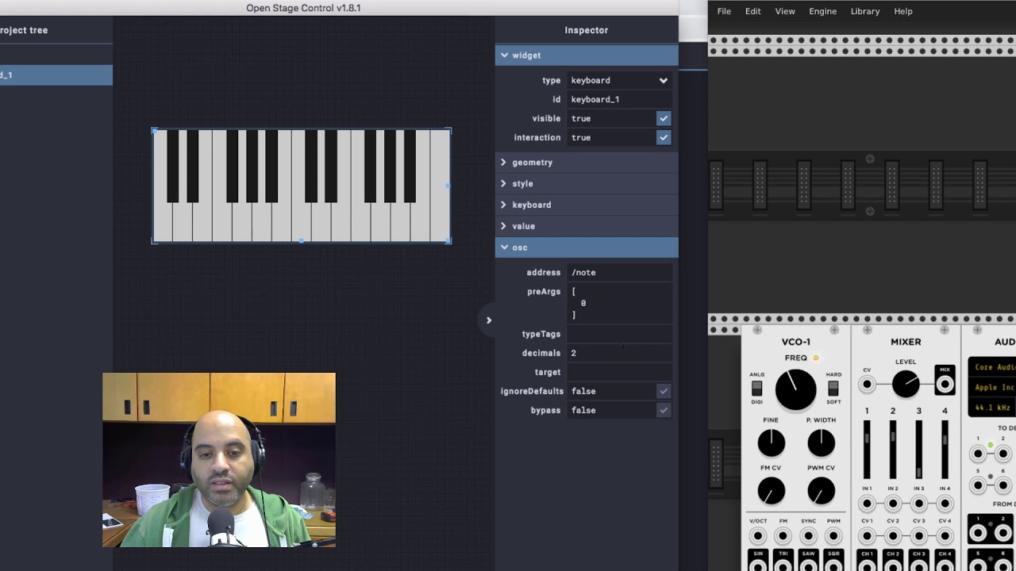Open the View menu in VCV Rack
This screenshot has height=571, width=1016.
coord(785,11)
